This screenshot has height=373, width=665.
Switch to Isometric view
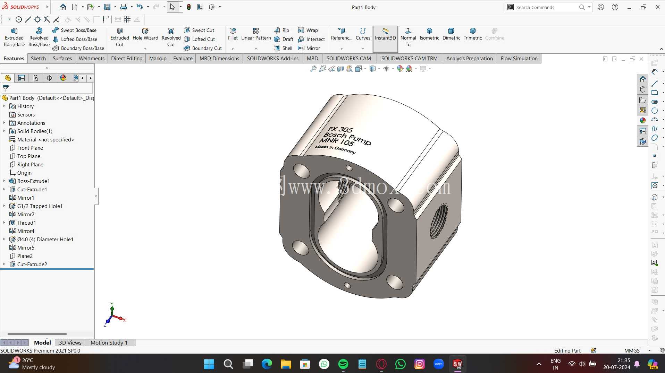pos(429,34)
